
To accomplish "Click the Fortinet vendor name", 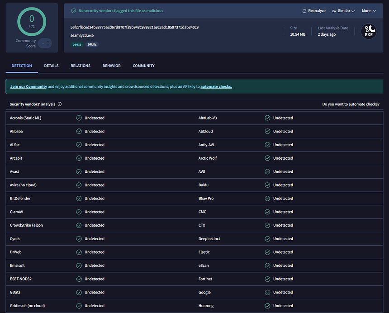I will 205,279.
